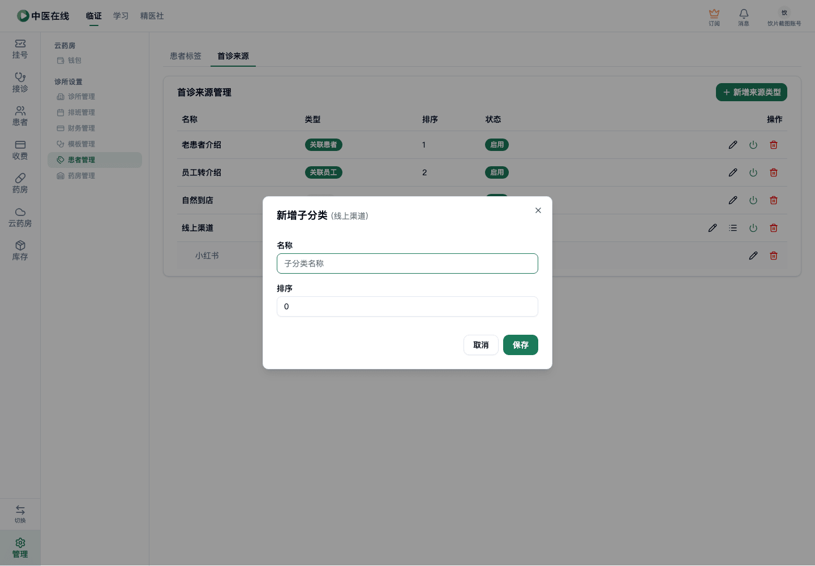Click the 关联患者 type badge

pos(324,145)
